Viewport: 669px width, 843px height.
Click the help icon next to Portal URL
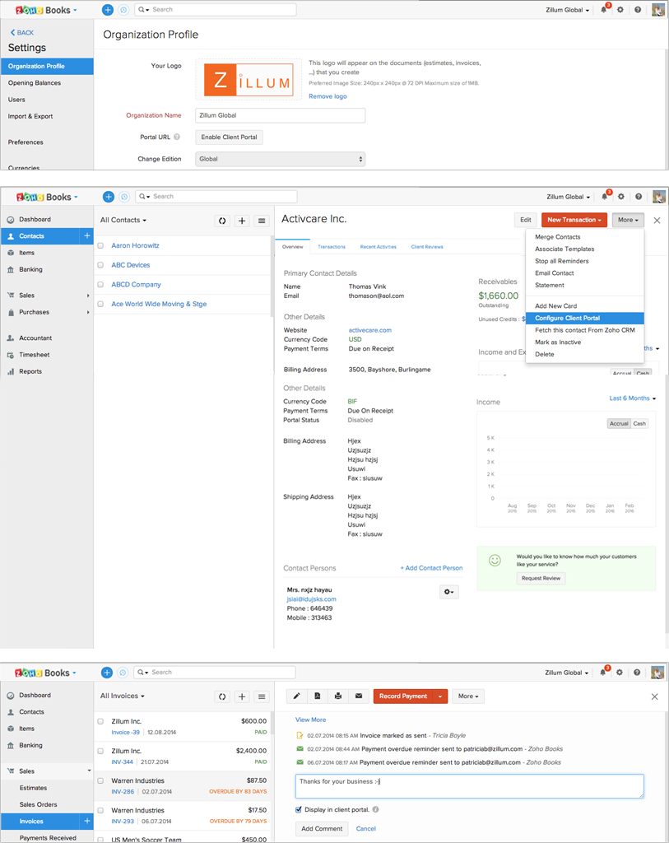[x=177, y=137]
